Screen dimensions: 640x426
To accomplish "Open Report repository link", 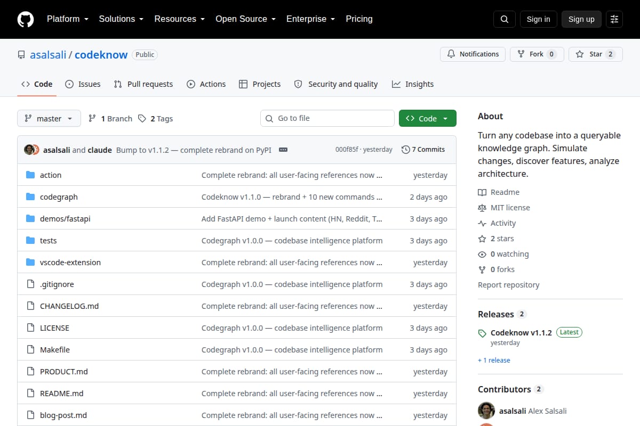I will (x=509, y=285).
